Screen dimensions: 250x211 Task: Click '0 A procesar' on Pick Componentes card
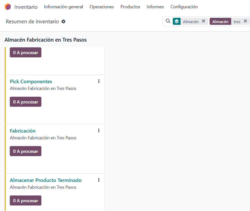[26, 102]
